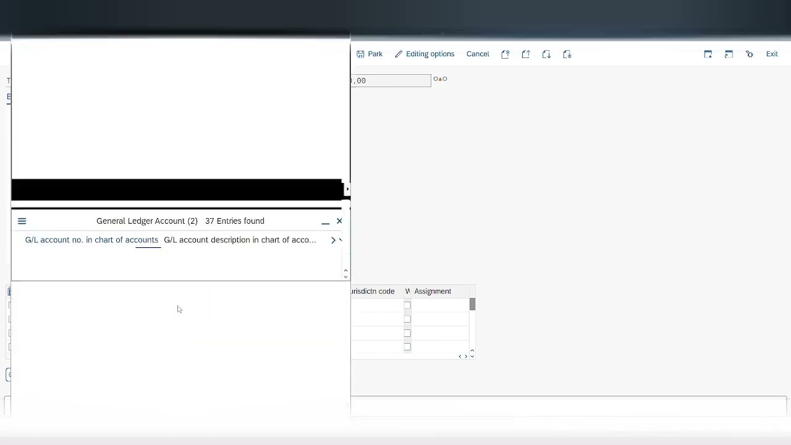
Task: Click the amount input field ending ,00
Action: point(391,80)
